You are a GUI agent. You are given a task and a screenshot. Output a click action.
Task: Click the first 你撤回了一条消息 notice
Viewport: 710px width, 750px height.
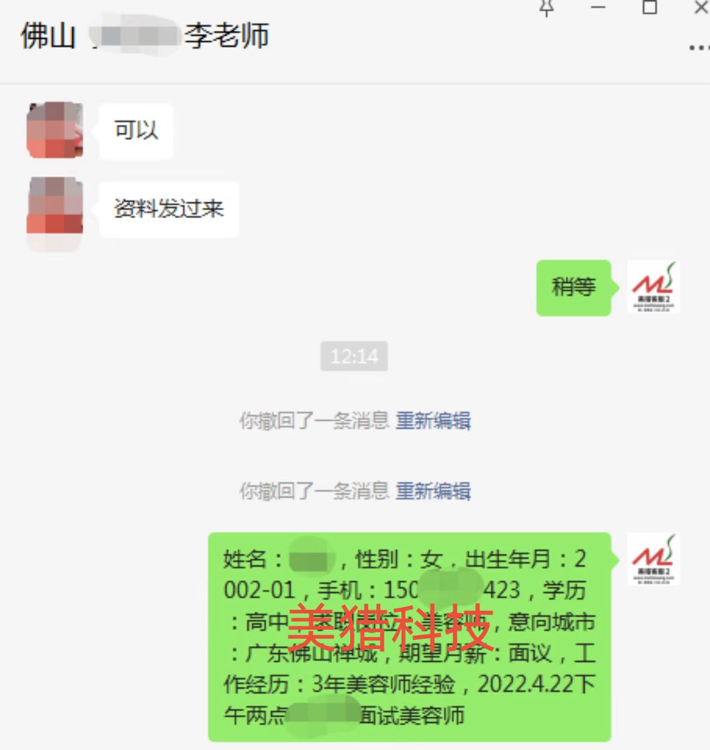314,421
